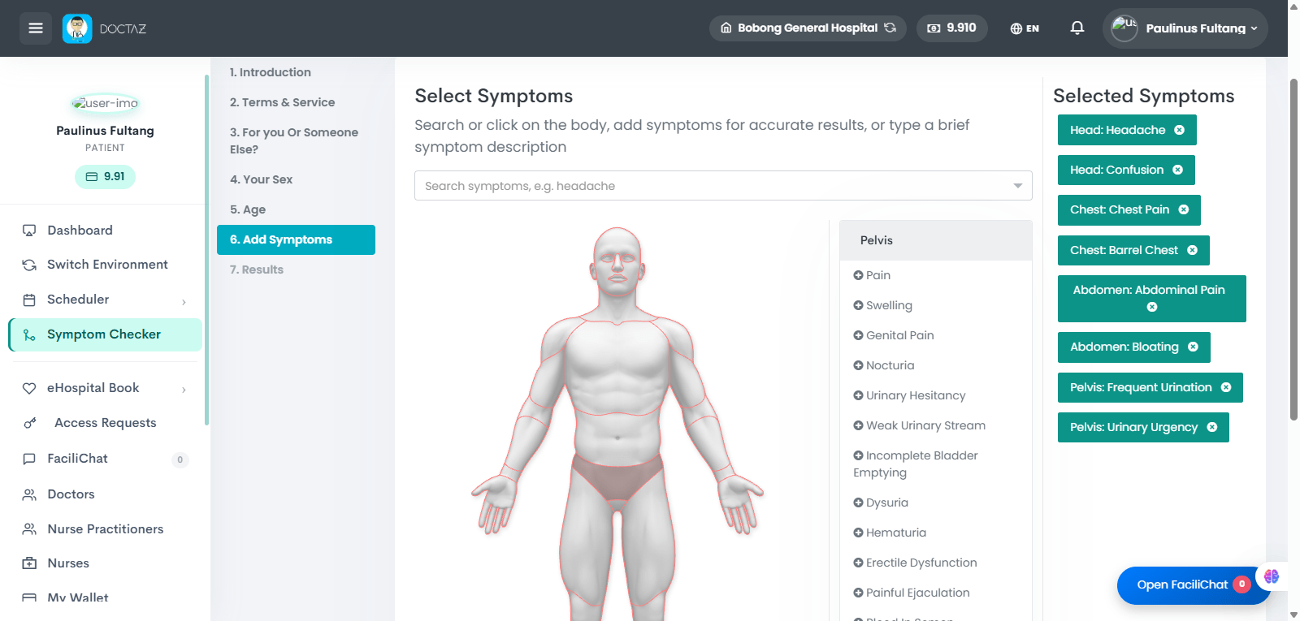Screen dimensions: 1300x621
Task: Click the 9.91 balance chip in sidebar
Action: (105, 176)
